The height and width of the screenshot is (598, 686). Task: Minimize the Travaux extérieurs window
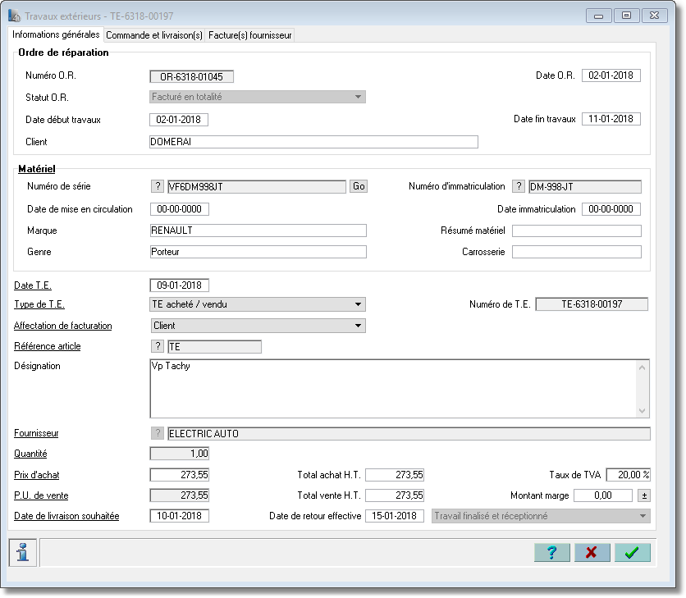coord(598,16)
